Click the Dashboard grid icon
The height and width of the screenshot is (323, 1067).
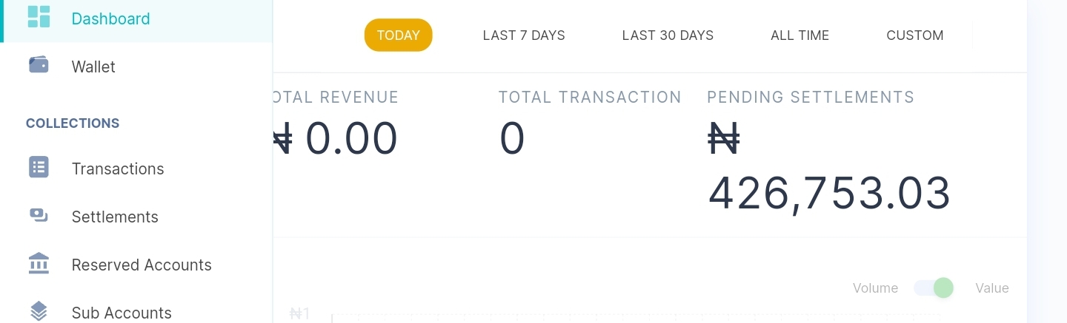coord(39,17)
